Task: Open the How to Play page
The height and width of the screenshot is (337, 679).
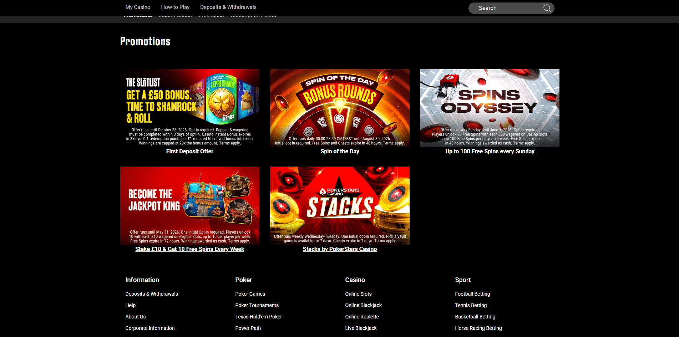Action: coord(175,7)
